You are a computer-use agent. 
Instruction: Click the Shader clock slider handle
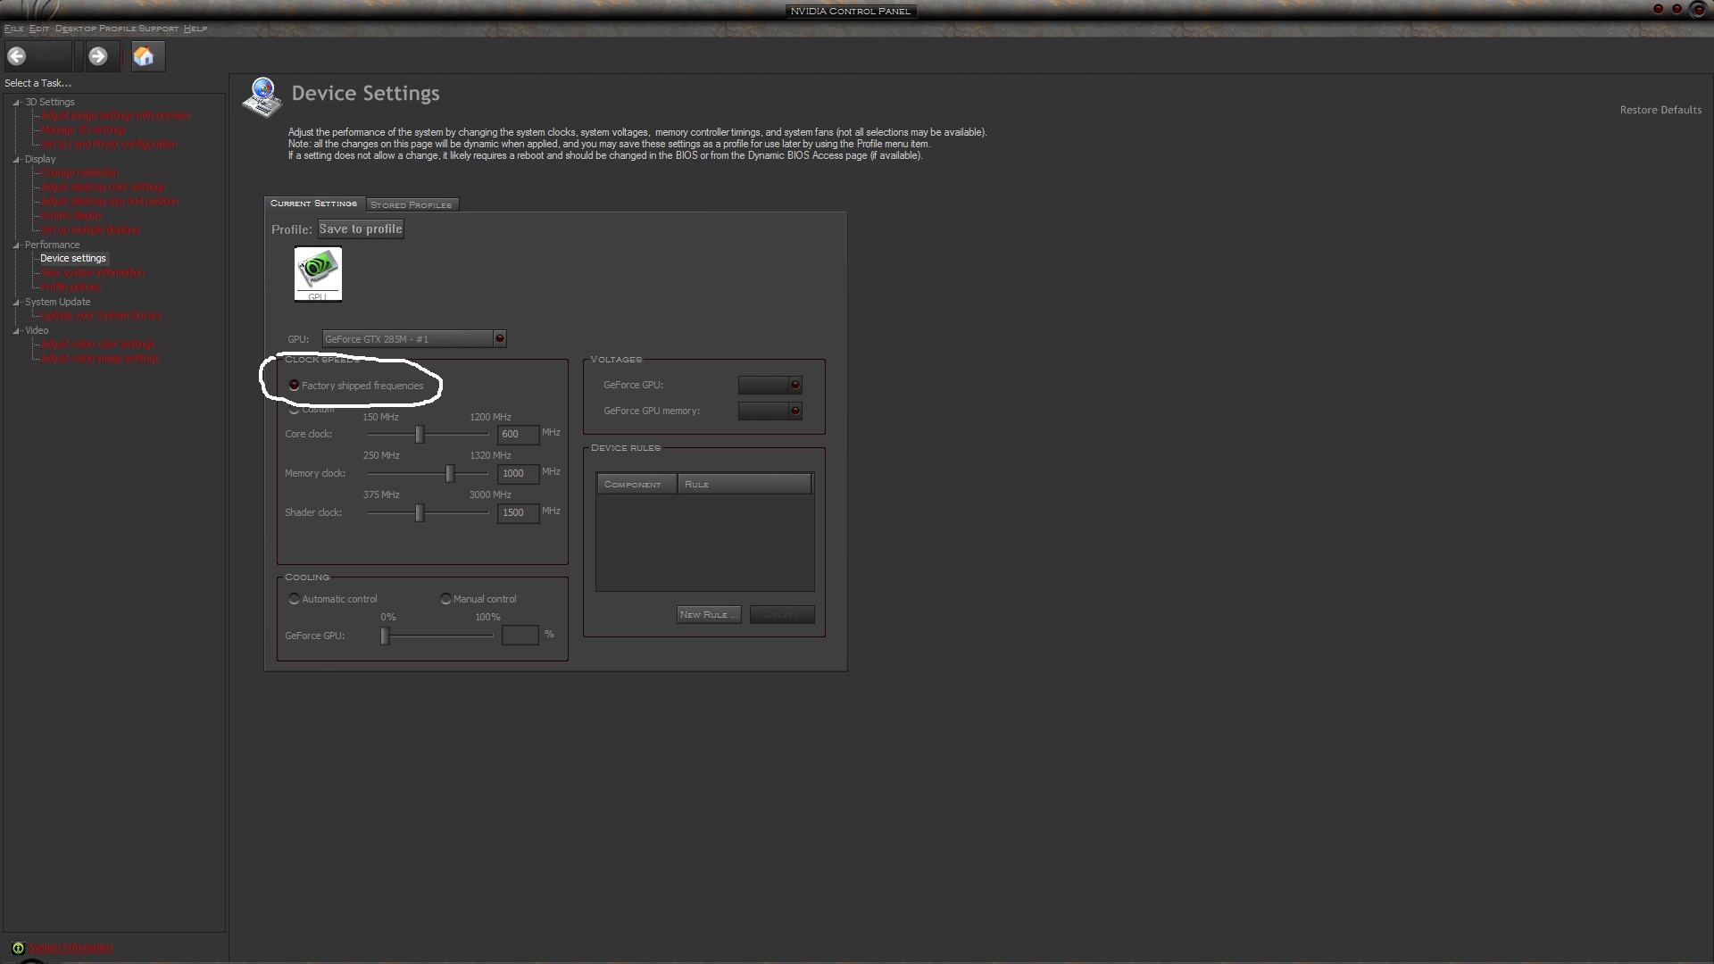(420, 513)
